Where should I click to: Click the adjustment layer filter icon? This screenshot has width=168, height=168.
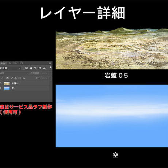(x=31, y=68)
